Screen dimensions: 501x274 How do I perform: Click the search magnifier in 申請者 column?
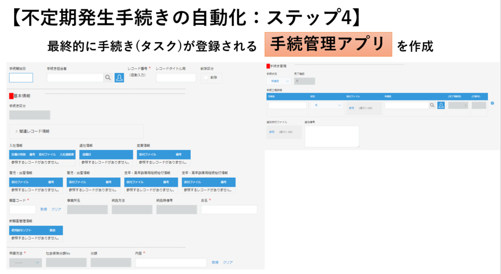[432, 105]
